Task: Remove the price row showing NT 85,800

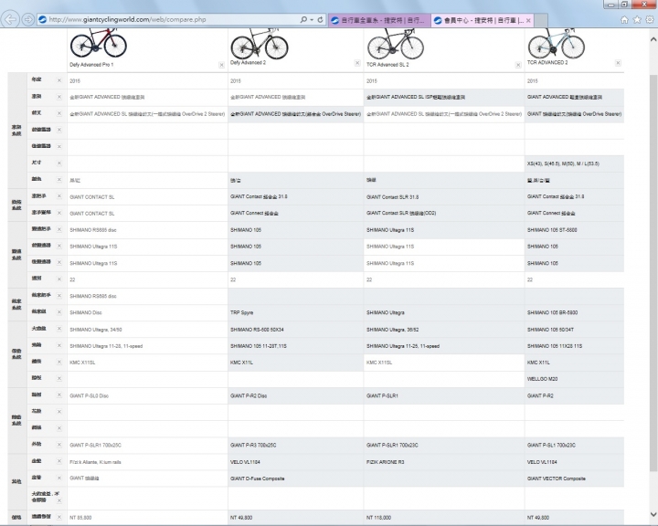Action: [x=59, y=517]
